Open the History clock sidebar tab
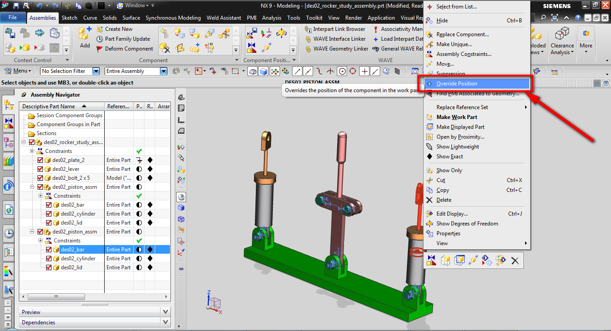The width and height of the screenshot is (611, 331). point(8,233)
